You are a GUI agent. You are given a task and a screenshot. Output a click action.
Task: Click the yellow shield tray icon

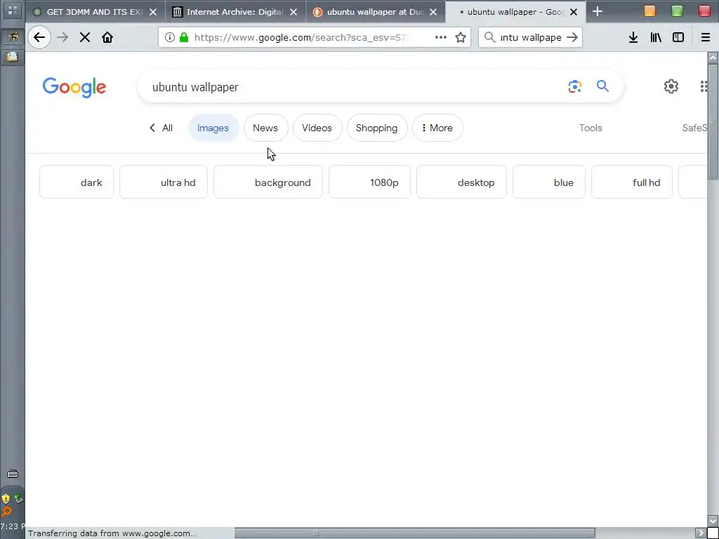pos(6,499)
